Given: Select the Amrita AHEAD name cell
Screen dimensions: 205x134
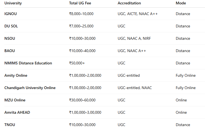Looking at the screenshot, I should pyautogui.click(x=17, y=112).
